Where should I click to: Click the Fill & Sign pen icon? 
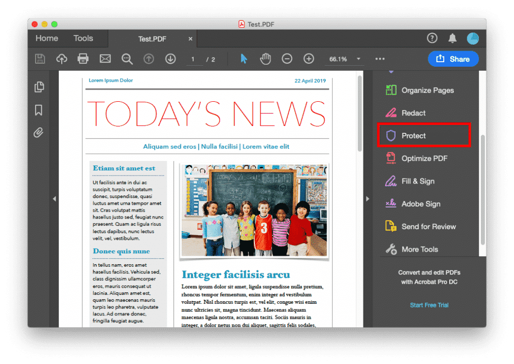point(391,181)
